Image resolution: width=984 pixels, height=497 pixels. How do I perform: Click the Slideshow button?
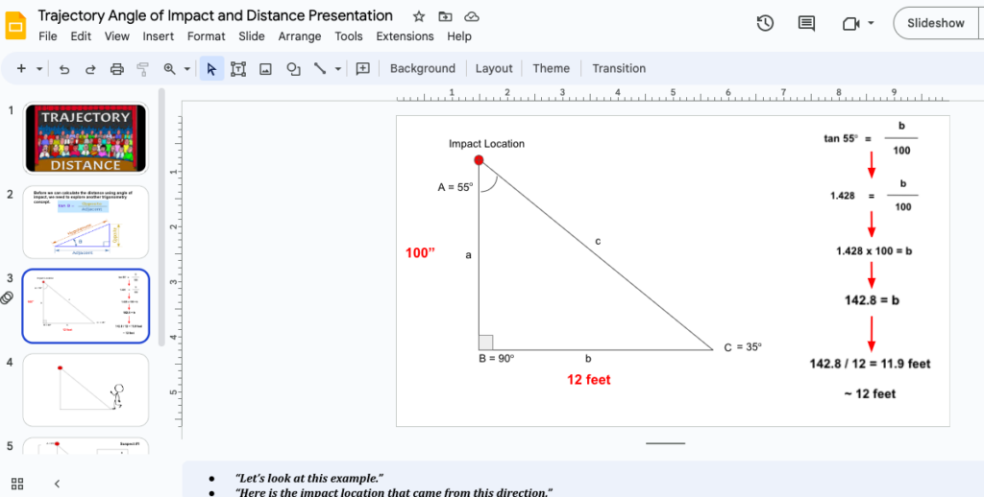pyautogui.click(x=935, y=23)
